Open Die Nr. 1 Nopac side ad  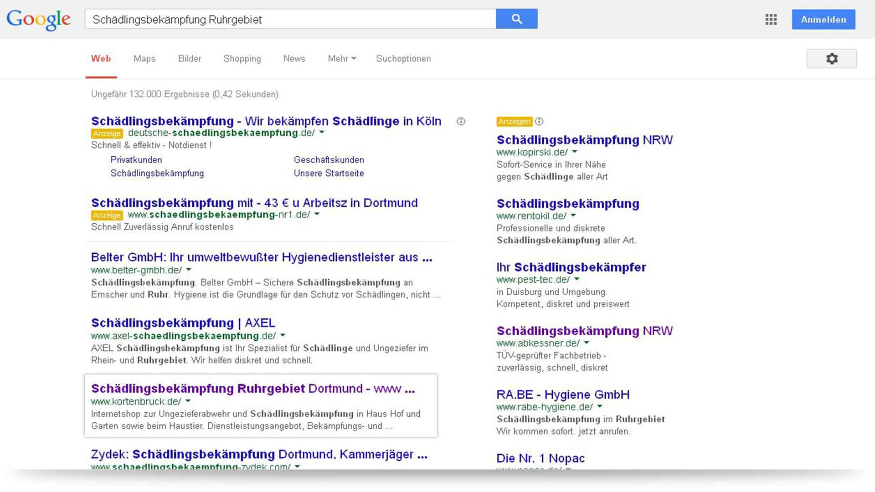tap(540, 458)
